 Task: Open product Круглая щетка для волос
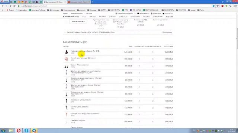[79, 107]
